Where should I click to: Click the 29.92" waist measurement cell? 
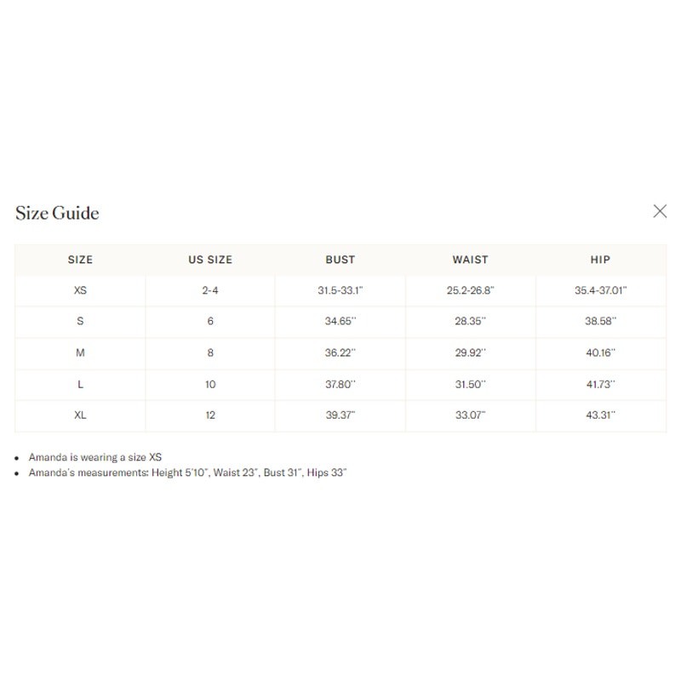[471, 352]
